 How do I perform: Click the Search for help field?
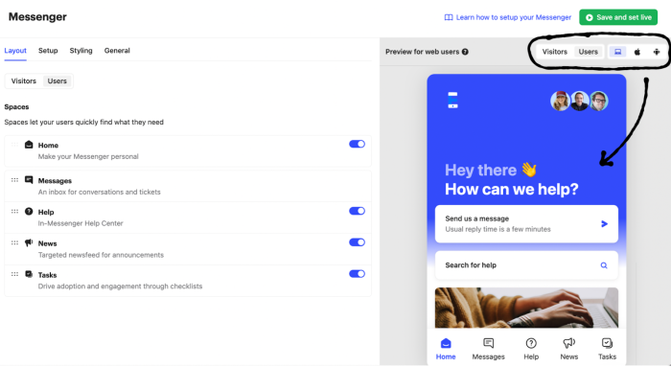pos(526,265)
